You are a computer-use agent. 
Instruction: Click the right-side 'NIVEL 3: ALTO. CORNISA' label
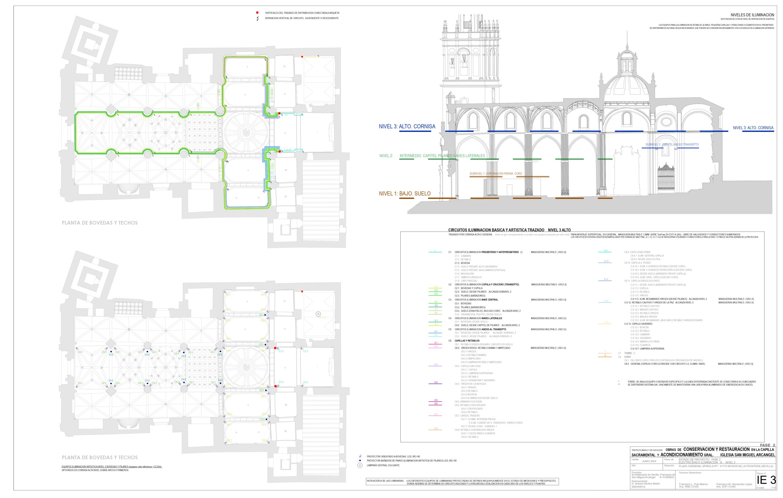(753, 128)
